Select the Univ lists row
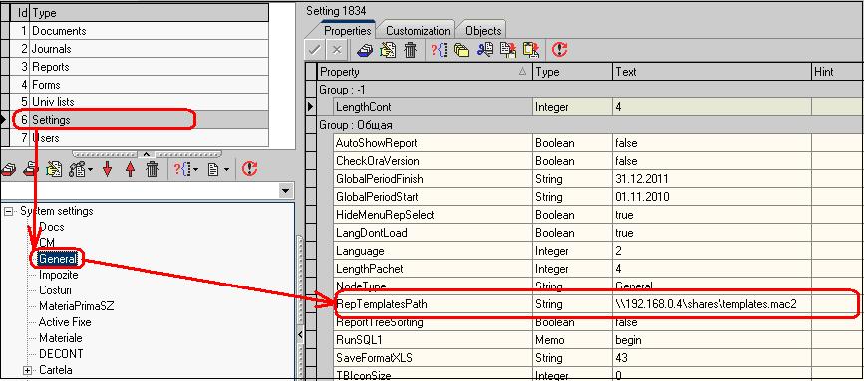Screen dimensions: 864x381 pos(135,102)
